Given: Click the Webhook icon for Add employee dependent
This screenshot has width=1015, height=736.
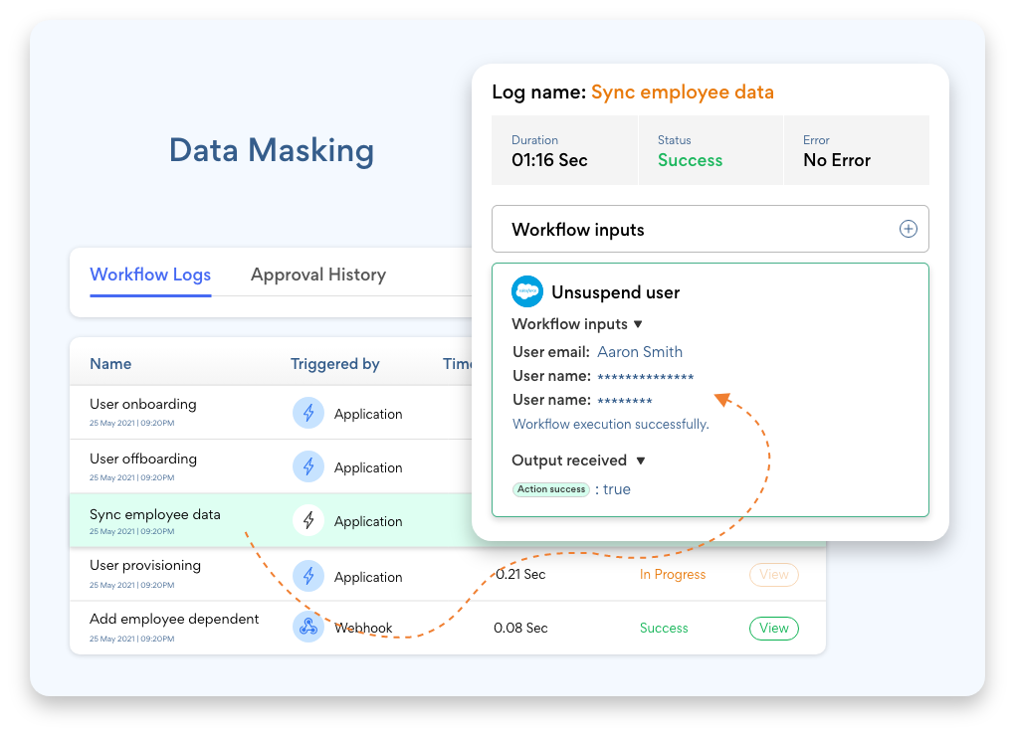Looking at the screenshot, I should (308, 628).
